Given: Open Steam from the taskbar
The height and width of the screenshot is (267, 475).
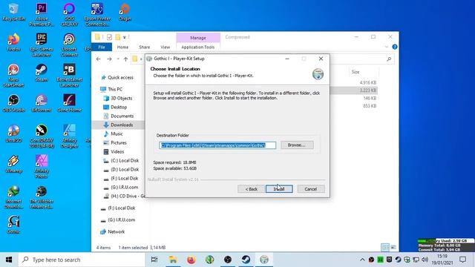Looking at the screenshot, I should (246, 260).
